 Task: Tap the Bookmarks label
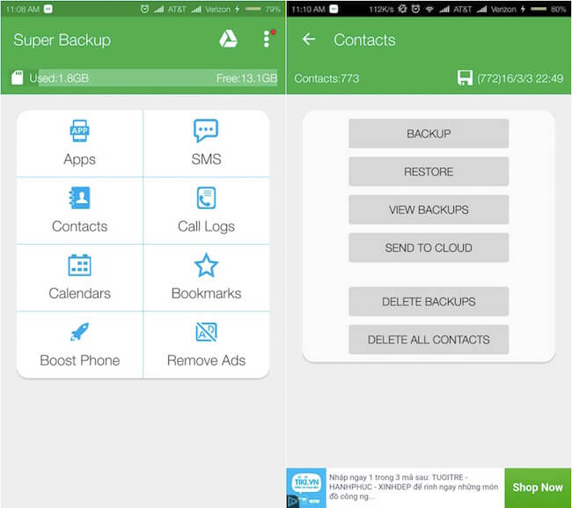[206, 293]
